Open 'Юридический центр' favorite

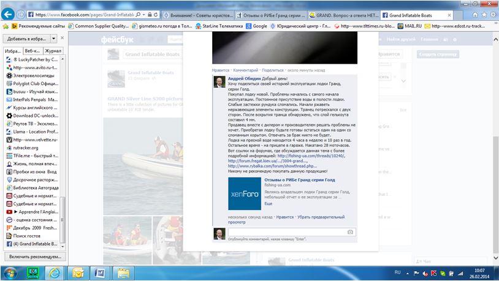click(301, 26)
